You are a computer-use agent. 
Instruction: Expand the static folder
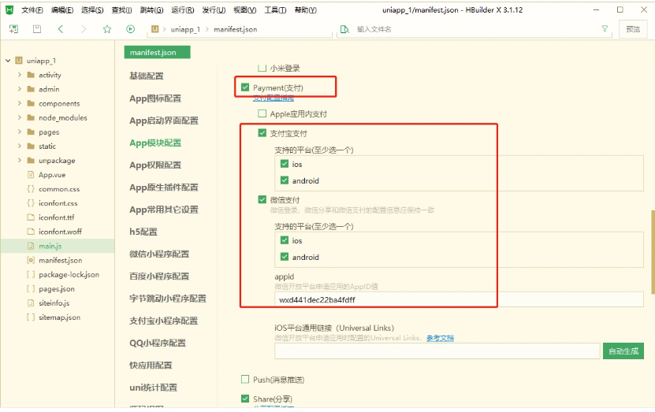[19, 146]
